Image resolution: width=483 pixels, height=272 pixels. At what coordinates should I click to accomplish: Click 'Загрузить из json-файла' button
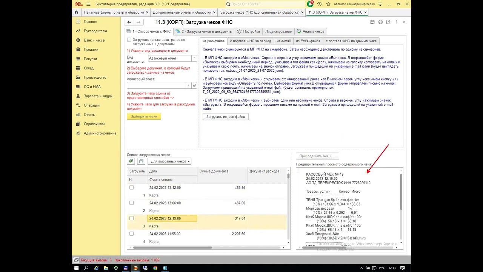pos(226,117)
